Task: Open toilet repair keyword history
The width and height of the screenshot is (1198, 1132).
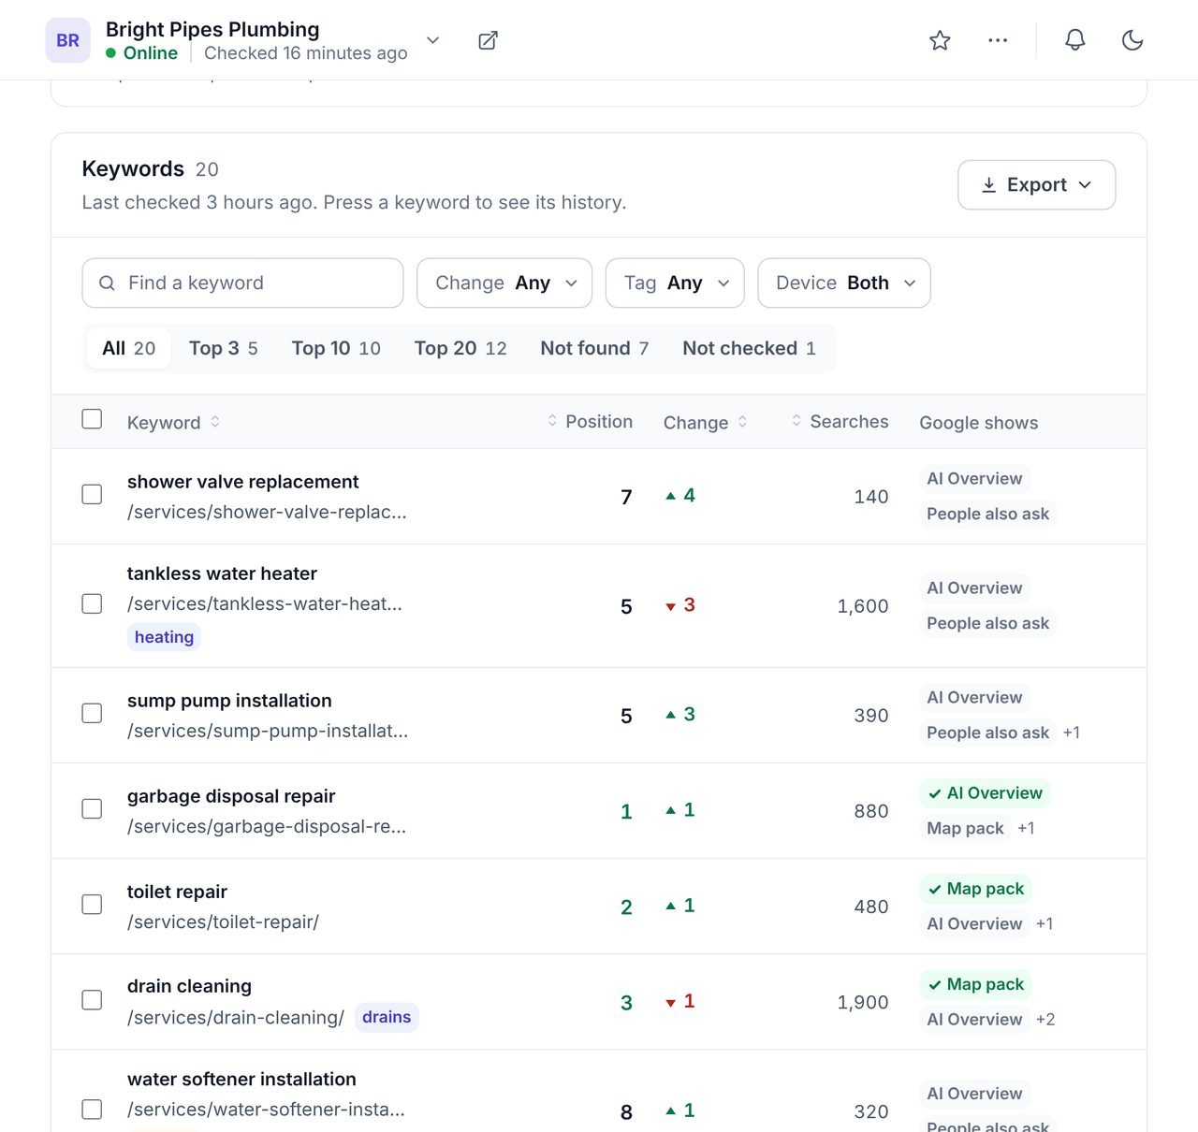Action: coord(177,892)
